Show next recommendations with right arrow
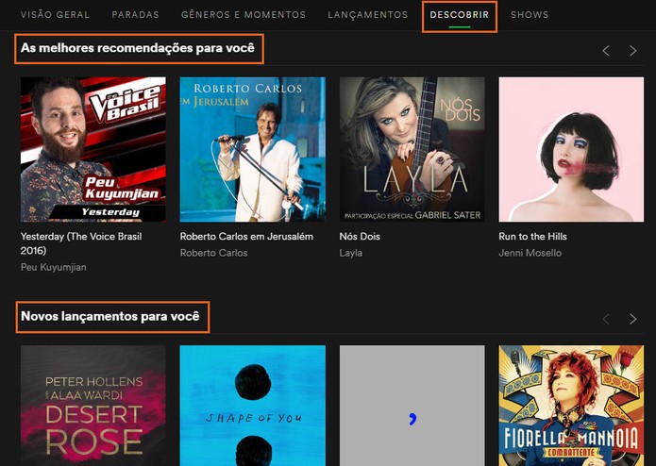656x466 pixels. tap(633, 51)
